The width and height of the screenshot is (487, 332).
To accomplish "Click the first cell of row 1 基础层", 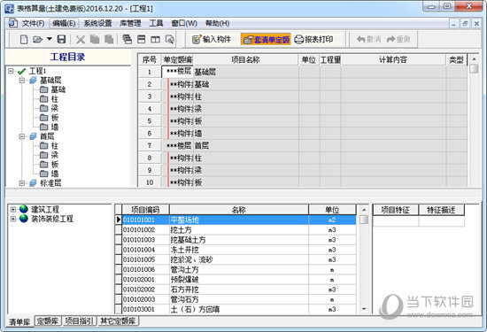I will click(x=177, y=72).
